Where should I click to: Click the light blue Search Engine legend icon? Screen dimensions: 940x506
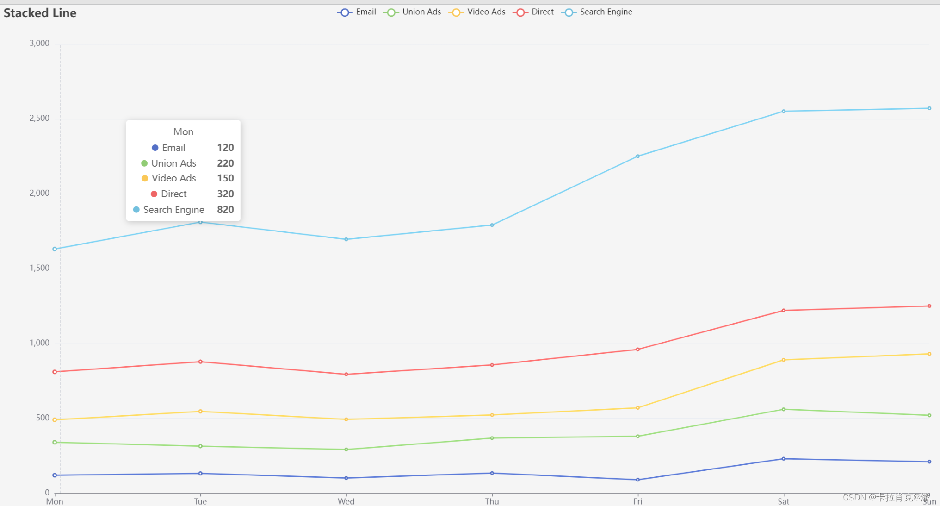[x=568, y=12]
